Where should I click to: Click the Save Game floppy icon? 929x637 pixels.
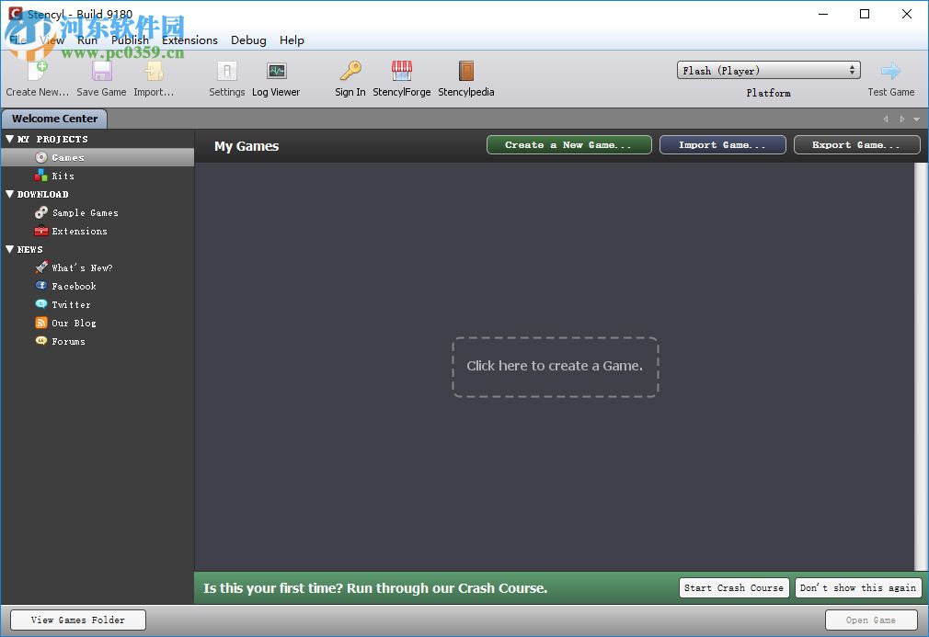[101, 71]
